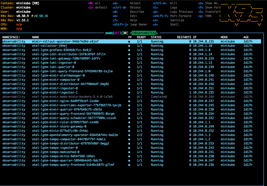
Task: Click the lightning bolt new version indicator
Action: [32, 16]
